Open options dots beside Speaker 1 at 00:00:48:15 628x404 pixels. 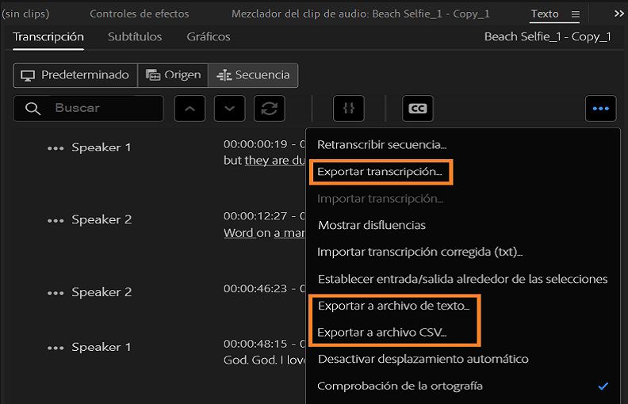(56, 348)
